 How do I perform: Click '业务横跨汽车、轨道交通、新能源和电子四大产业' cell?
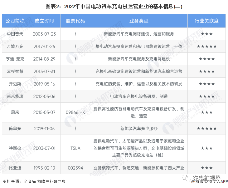pos(139,168)
